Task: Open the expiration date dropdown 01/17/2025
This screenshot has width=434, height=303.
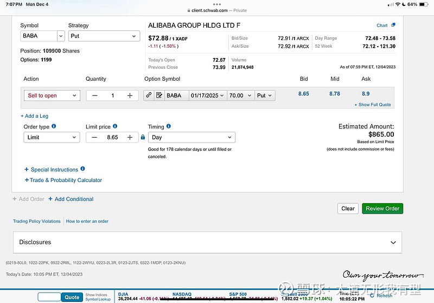Action: coord(207,95)
